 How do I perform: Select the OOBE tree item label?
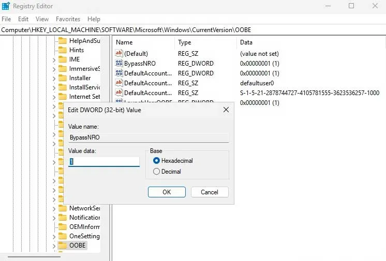coord(77,245)
